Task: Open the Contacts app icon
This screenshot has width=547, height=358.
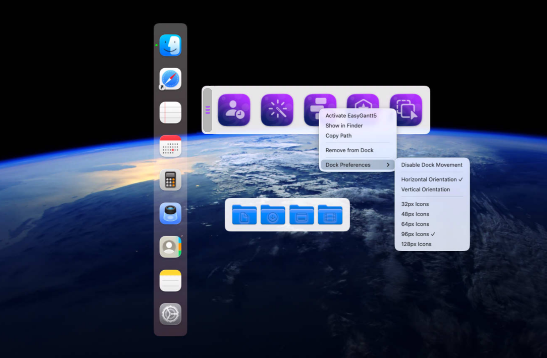Action: pyautogui.click(x=170, y=247)
